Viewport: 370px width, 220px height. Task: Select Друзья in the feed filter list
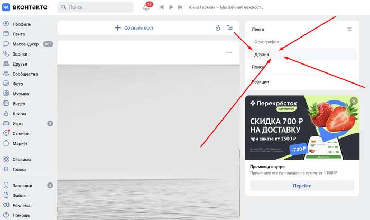tap(302, 54)
